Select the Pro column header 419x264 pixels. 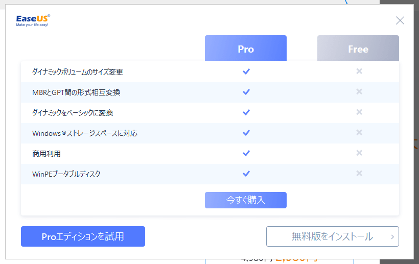[x=246, y=48]
